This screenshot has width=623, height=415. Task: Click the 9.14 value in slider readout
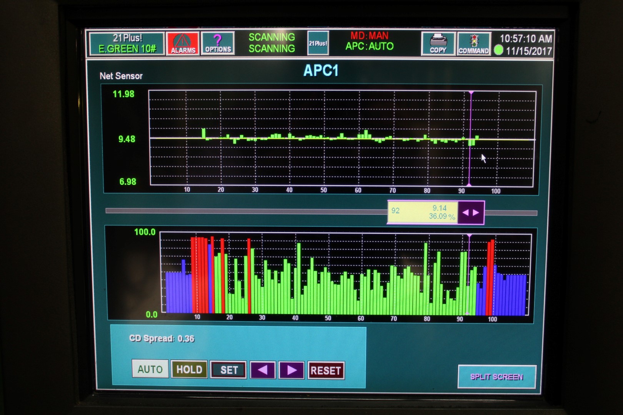click(x=440, y=208)
